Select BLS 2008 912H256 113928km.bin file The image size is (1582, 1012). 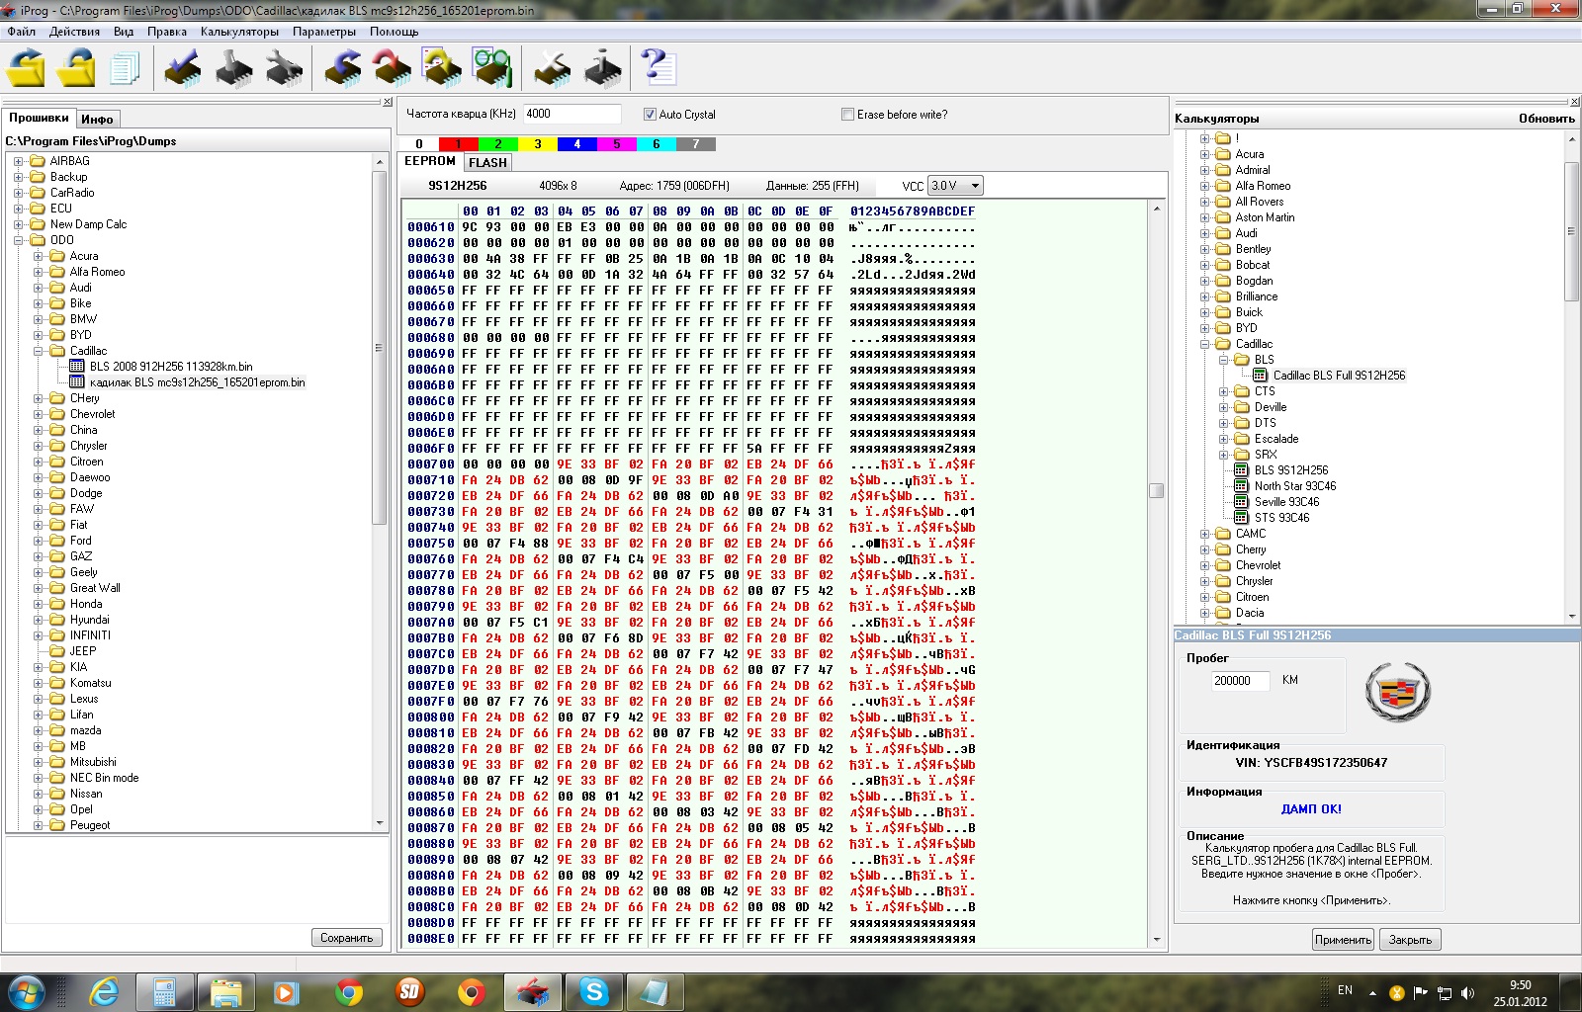171,367
